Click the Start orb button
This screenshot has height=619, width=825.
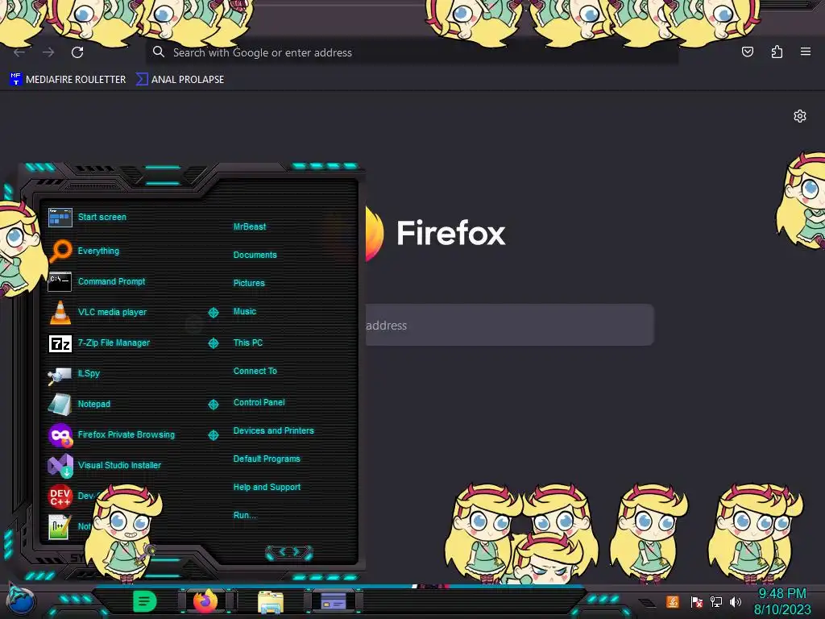point(19,600)
